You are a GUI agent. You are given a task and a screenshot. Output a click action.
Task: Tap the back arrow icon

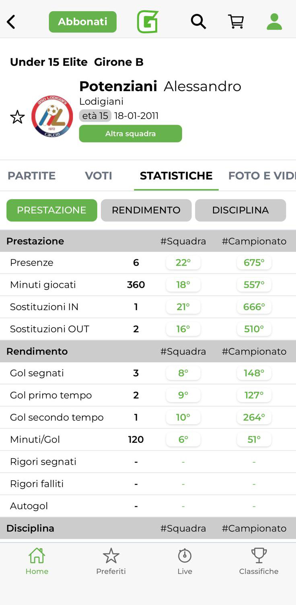11,22
